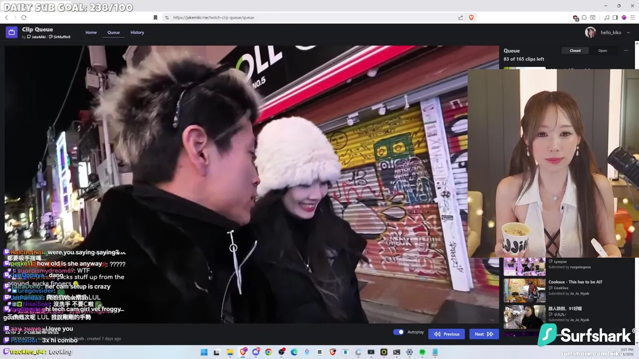The image size is (639, 359).
Task: Open File Explorer from the taskbar
Action: click(x=230, y=352)
